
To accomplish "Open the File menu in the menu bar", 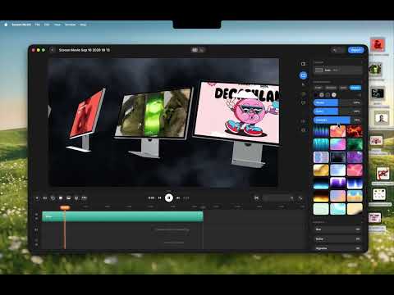I will point(38,25).
